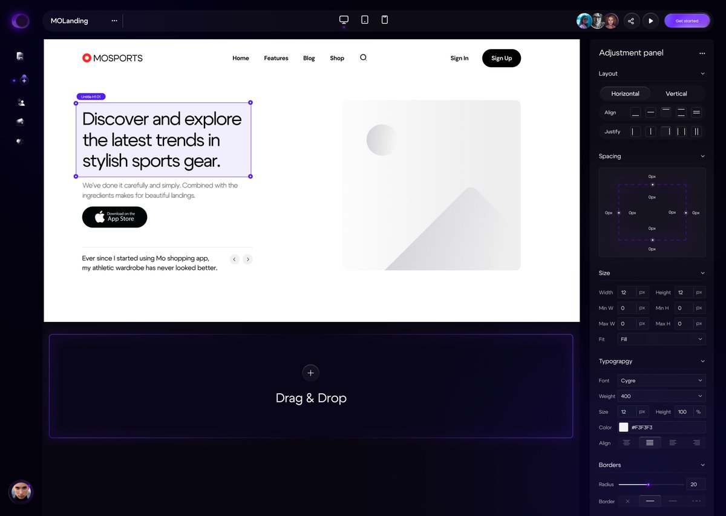
Task: Set Justify to double-bar option
Action: click(x=696, y=131)
